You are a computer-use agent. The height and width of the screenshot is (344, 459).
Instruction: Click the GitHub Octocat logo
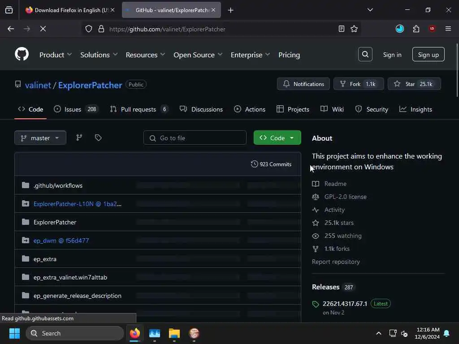click(x=22, y=54)
